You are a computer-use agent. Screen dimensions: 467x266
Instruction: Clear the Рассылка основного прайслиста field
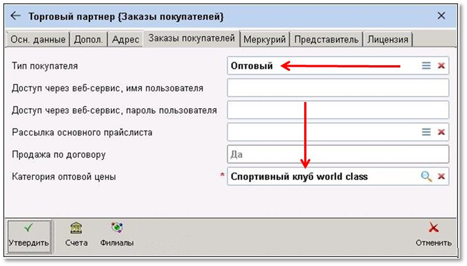tap(441, 132)
